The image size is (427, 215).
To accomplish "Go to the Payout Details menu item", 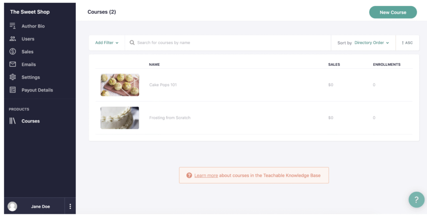I will click(x=37, y=90).
